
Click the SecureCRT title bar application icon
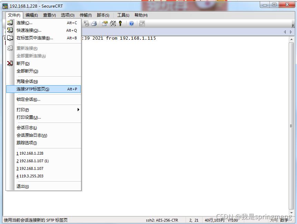pyautogui.click(x=5, y=6)
